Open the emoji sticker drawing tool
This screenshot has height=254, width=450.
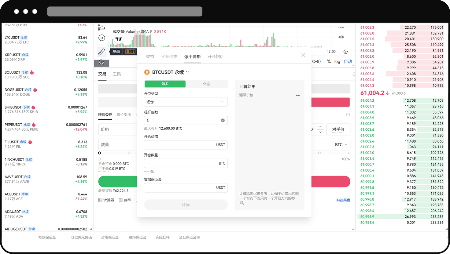[101, 38]
